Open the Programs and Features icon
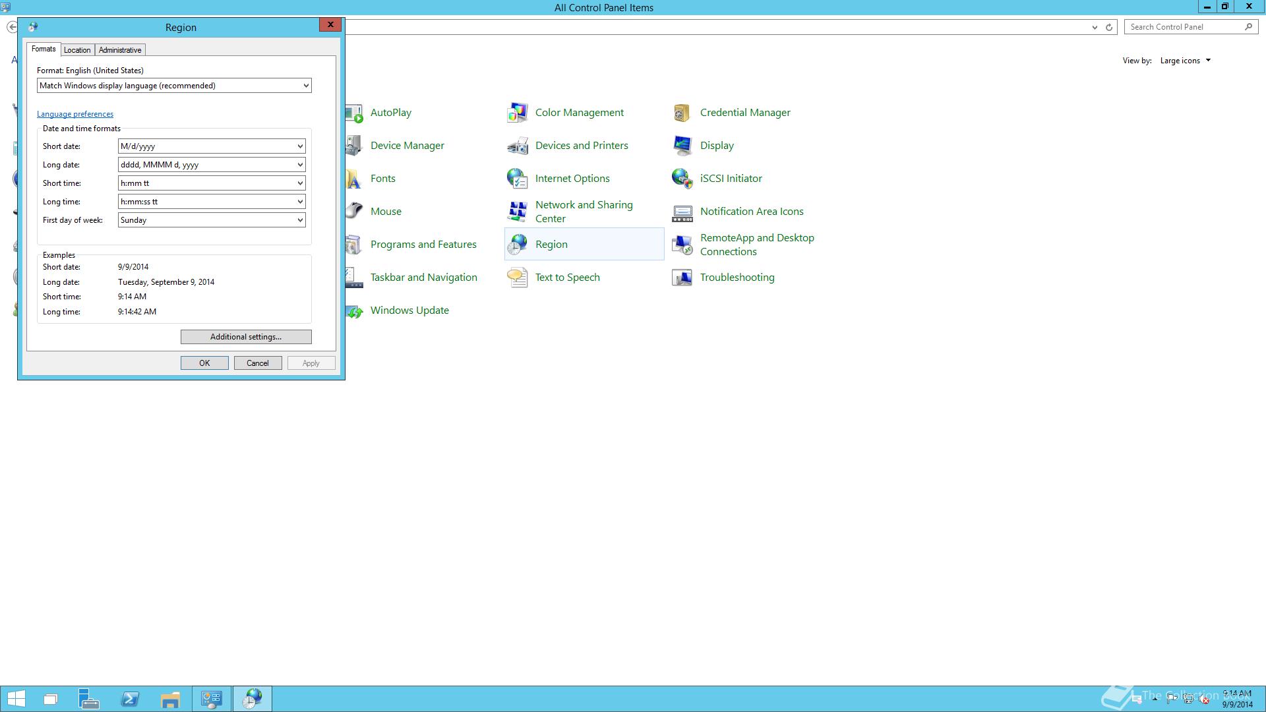This screenshot has height=712, width=1266. [355, 245]
